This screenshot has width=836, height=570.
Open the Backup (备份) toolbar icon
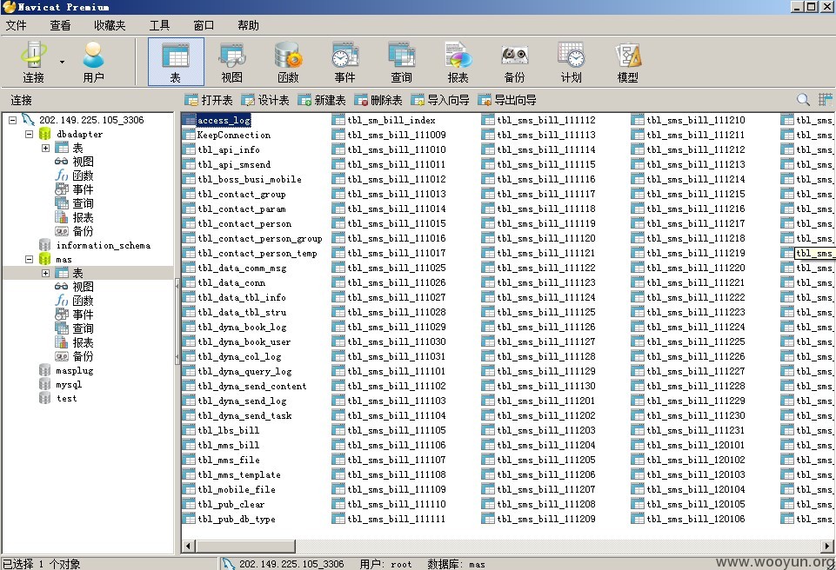point(514,62)
